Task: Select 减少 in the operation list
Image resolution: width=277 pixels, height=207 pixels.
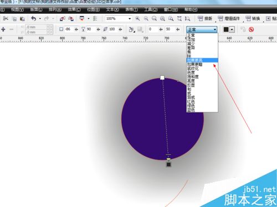Action: pos(202,44)
